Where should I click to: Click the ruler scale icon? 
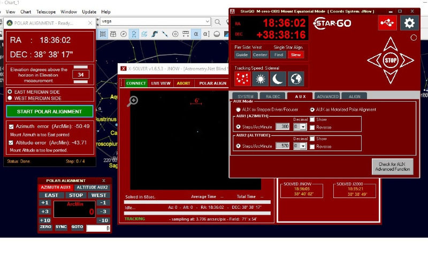point(186,34)
